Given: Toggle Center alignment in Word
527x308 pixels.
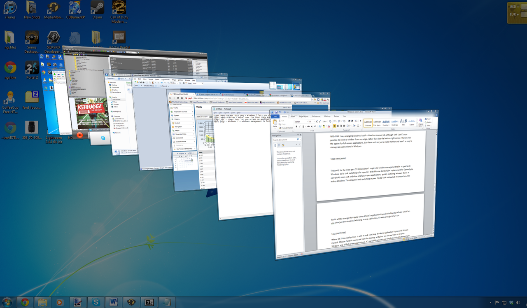Looking at the screenshot, I should coord(338,126).
